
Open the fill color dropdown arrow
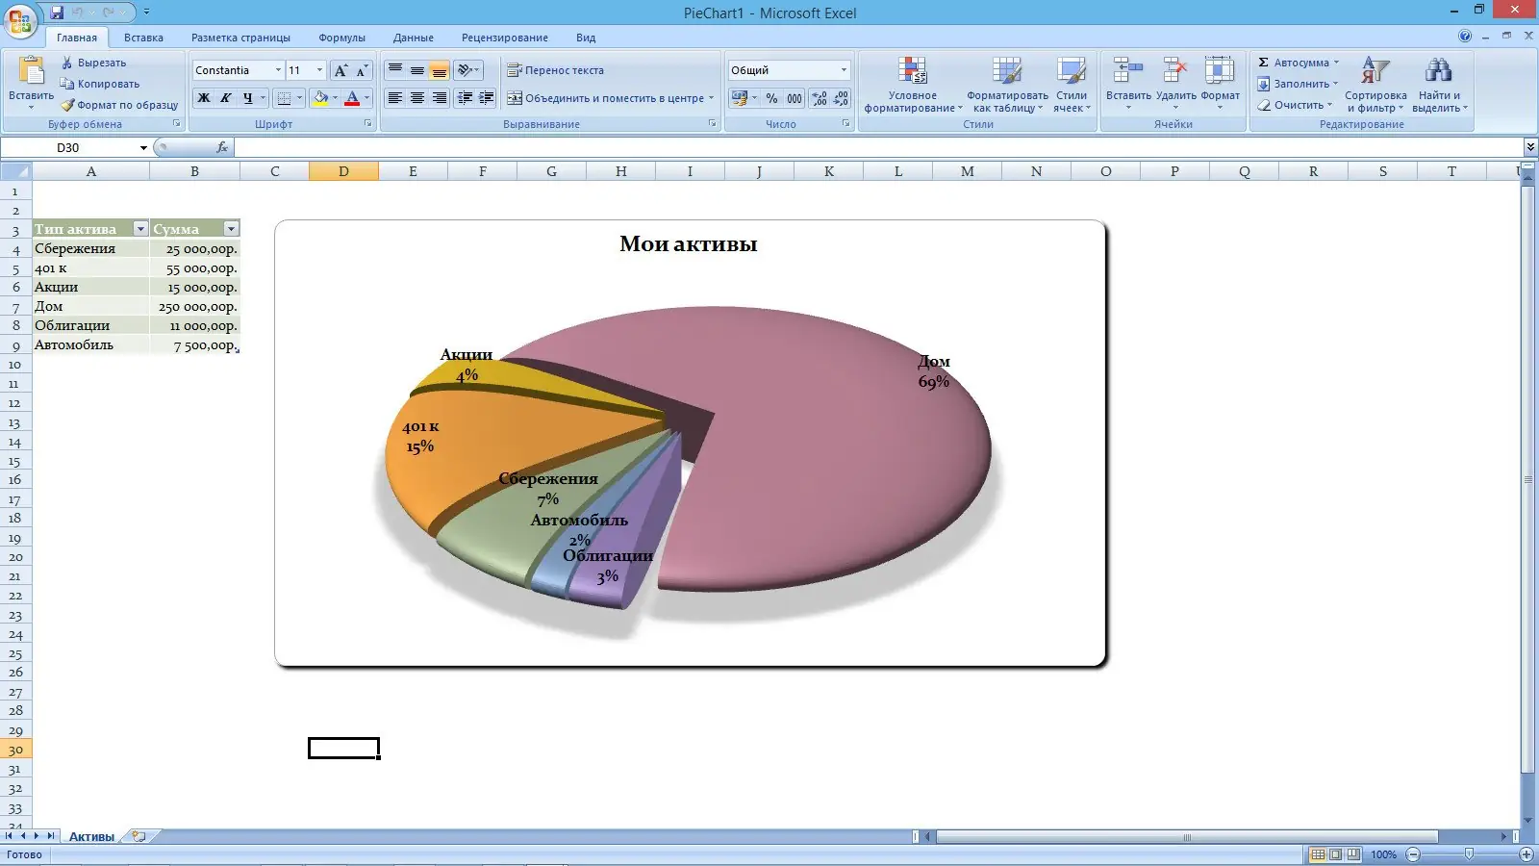(x=335, y=98)
